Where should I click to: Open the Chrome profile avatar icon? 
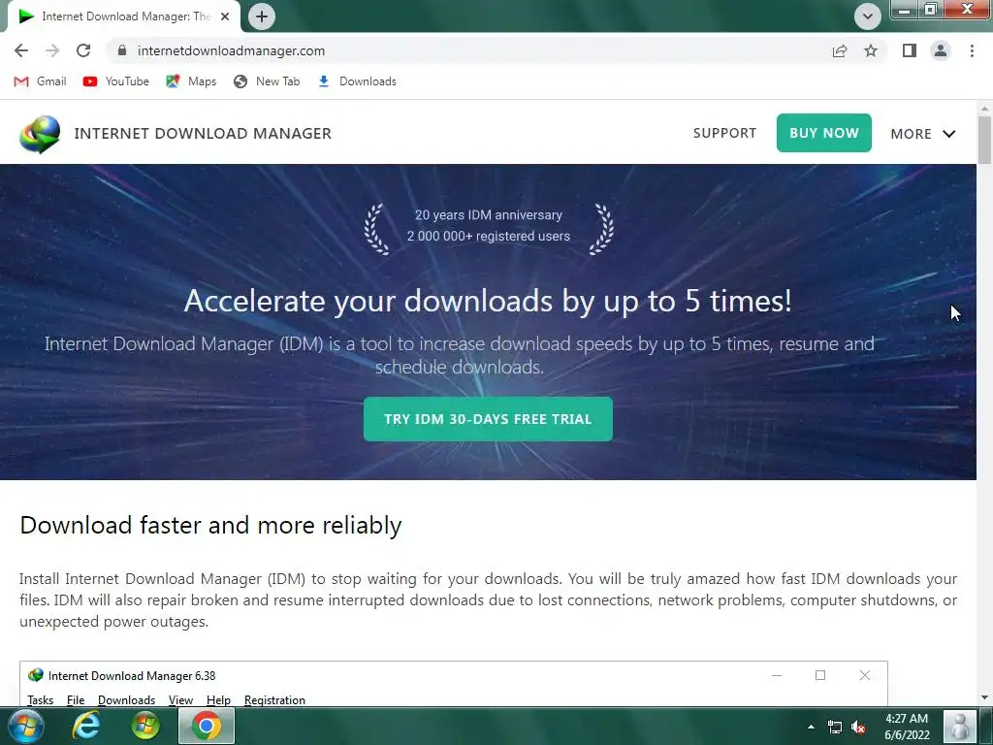(x=941, y=50)
